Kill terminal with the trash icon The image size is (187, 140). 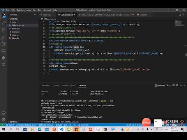(177, 86)
